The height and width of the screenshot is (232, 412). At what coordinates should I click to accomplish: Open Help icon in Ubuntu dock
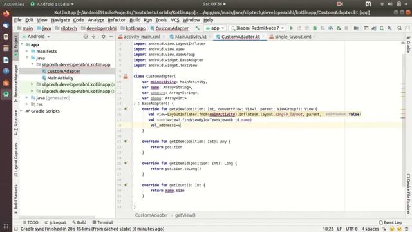click(6, 71)
